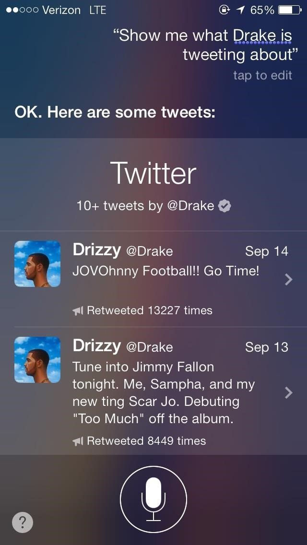Tap the location arrow in the status bar
The image size is (307, 545).
(240, 10)
